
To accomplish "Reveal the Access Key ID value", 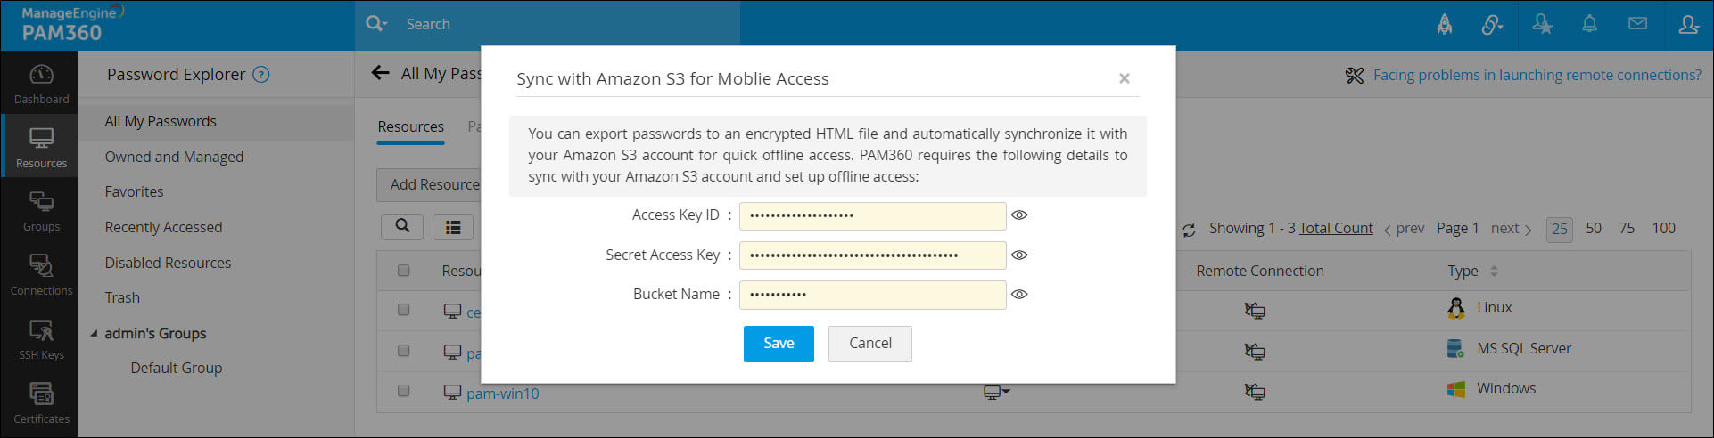I will (x=1019, y=215).
